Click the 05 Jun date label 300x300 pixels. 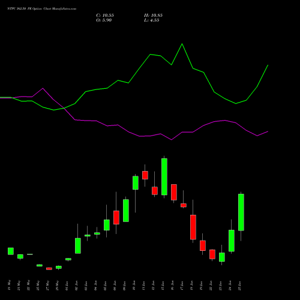click(105, 286)
